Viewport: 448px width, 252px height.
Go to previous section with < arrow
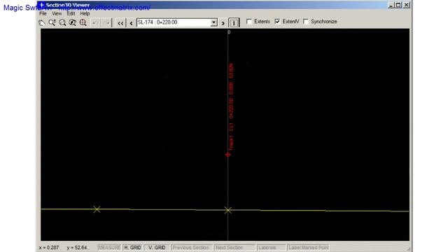[131, 23]
